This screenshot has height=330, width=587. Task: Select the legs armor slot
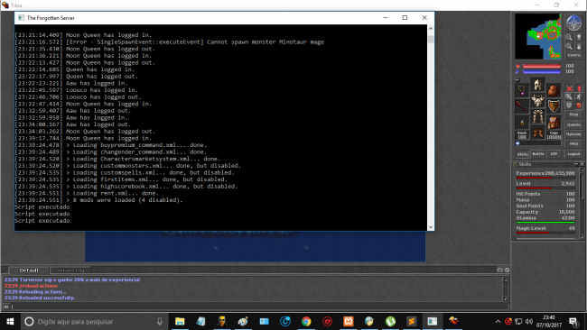(x=537, y=116)
